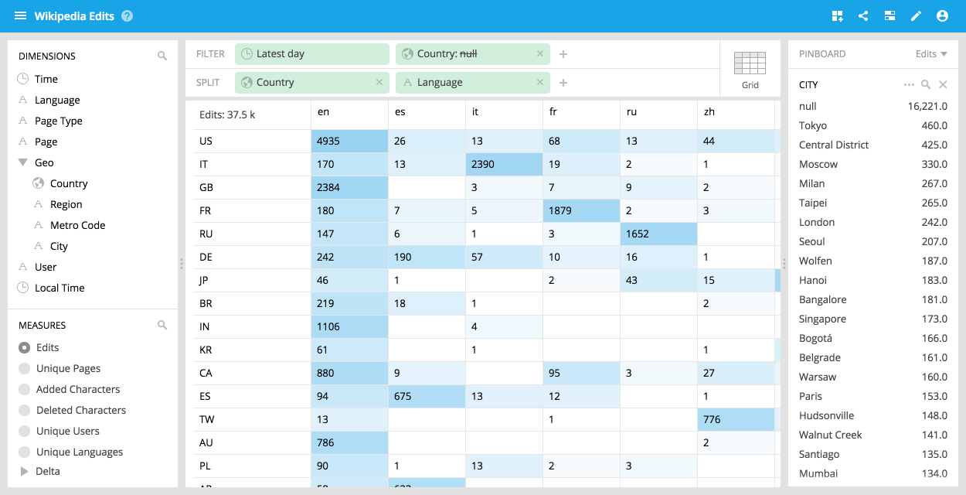The image size is (966, 495).
Task: Click the dashboard layout icon in header
Action: (890, 15)
